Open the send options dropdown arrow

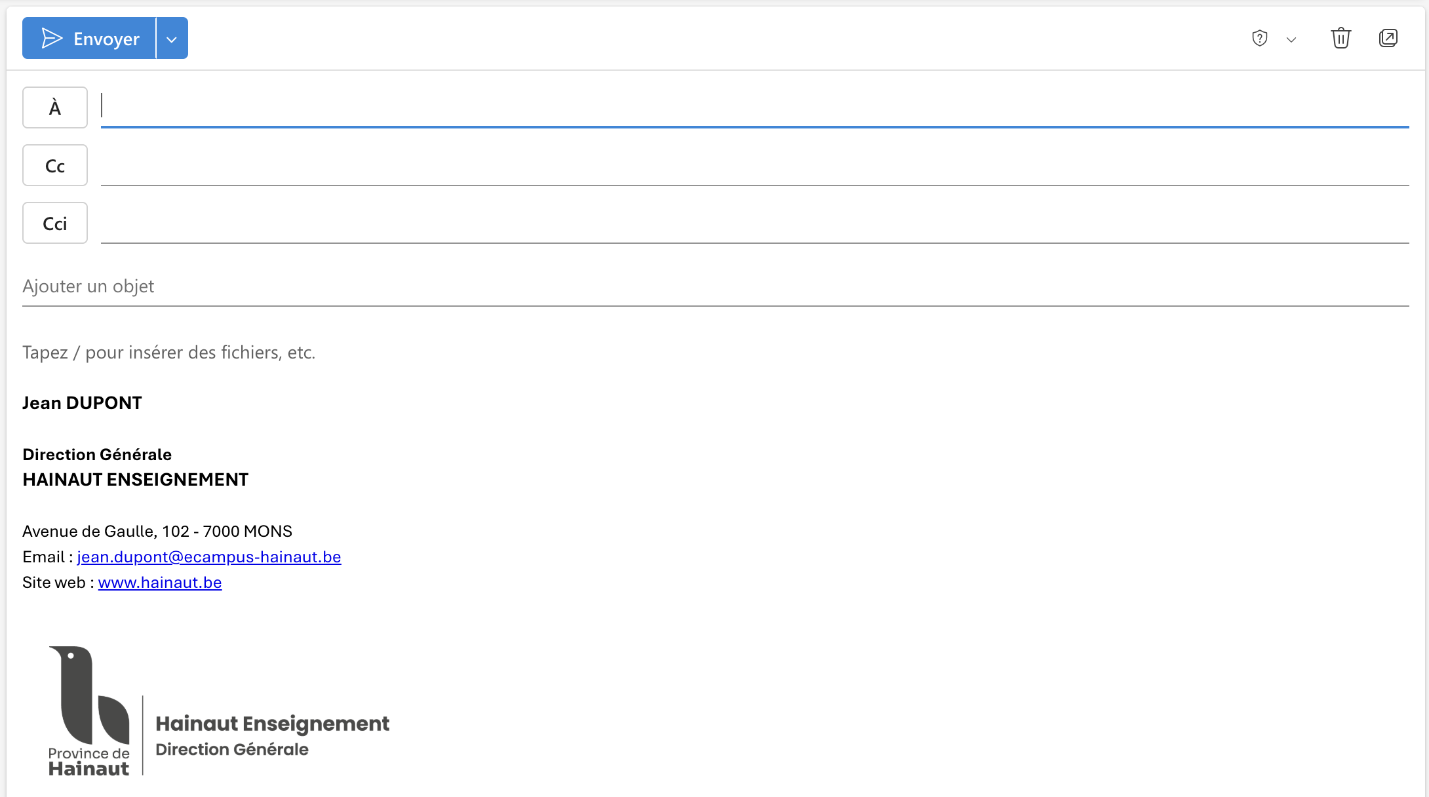pos(172,39)
